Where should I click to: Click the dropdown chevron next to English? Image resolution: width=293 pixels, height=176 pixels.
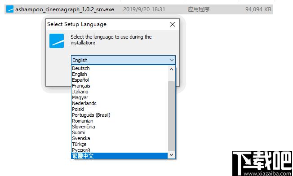click(172, 60)
